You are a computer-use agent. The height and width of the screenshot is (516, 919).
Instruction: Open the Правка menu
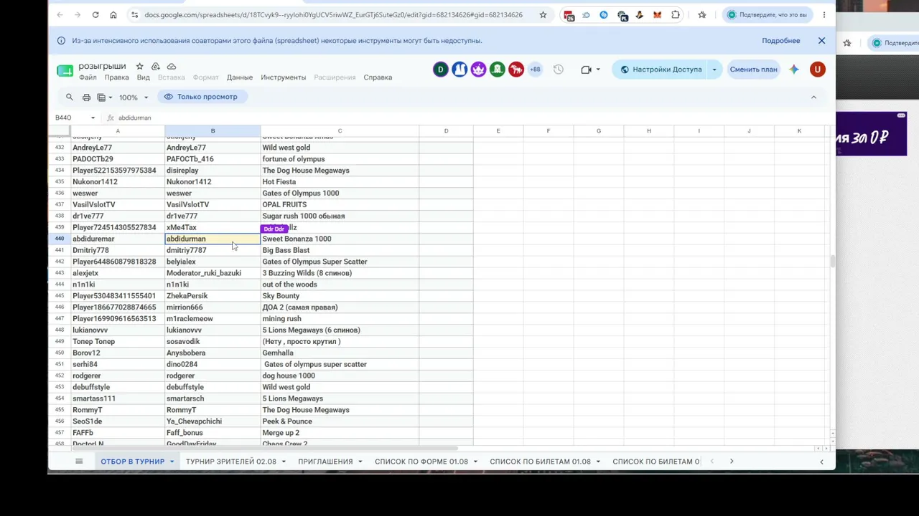point(117,77)
